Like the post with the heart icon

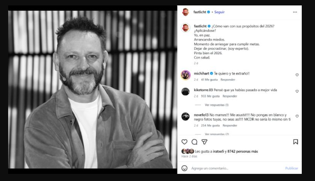click(x=185, y=142)
